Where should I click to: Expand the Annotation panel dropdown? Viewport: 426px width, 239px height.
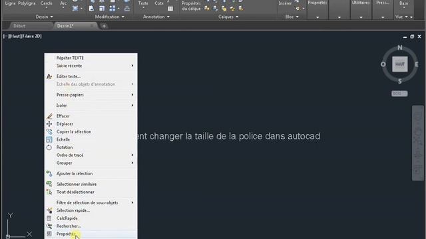[156, 17]
